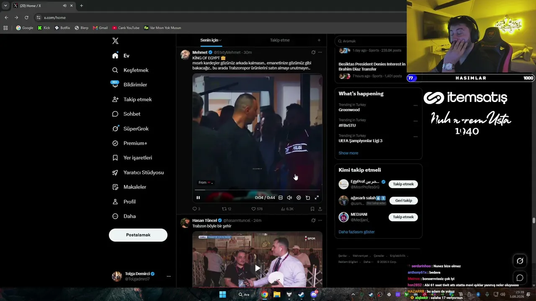The height and width of the screenshot is (301, 536).
Task: Pause the Mehmet video
Action: 198,198
